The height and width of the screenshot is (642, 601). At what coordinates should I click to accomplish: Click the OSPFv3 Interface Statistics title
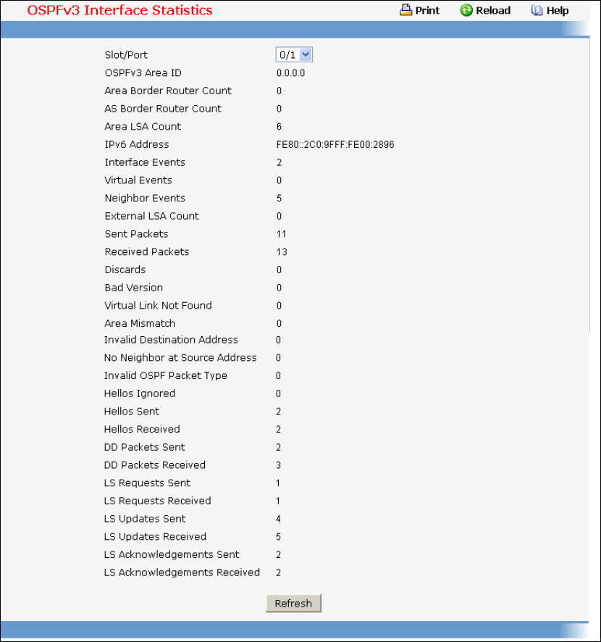119,10
